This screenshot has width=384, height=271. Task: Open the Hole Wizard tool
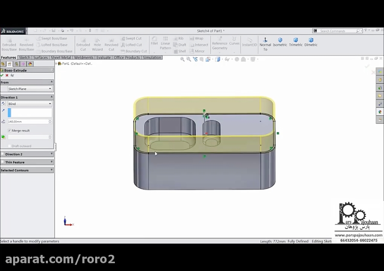pyautogui.click(x=97, y=43)
